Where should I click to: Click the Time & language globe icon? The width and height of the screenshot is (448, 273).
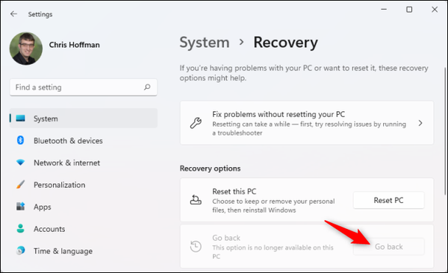click(20, 251)
